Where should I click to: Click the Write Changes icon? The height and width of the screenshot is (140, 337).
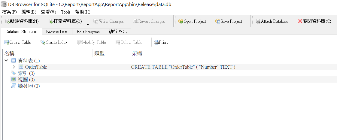96,22
